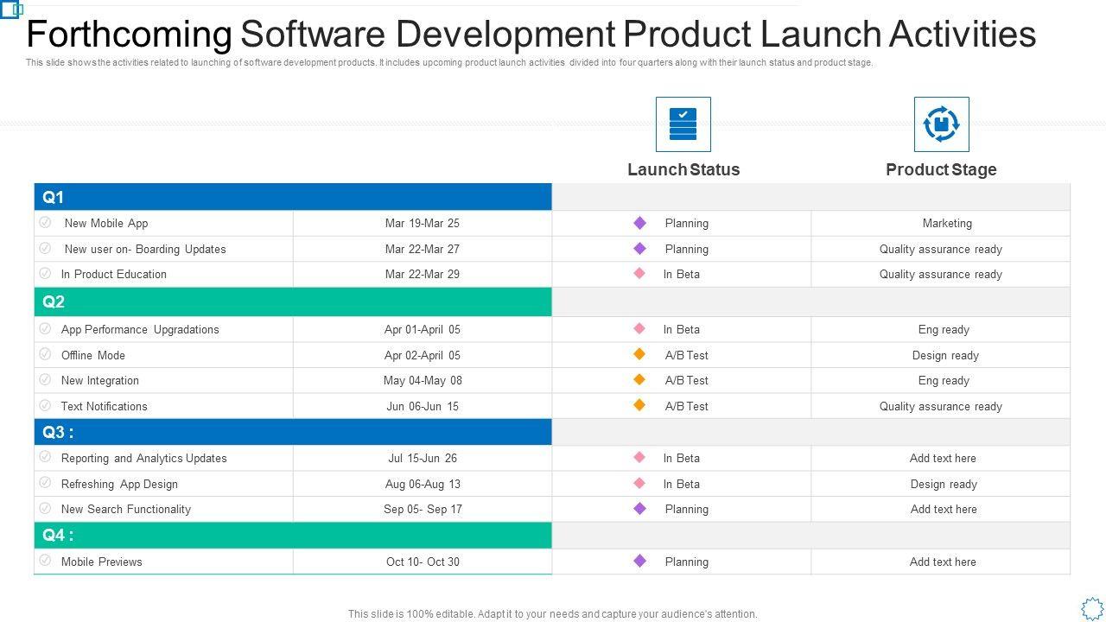
Task: Select the Mar 22-Mar 27 date cell
Action: [423, 249]
